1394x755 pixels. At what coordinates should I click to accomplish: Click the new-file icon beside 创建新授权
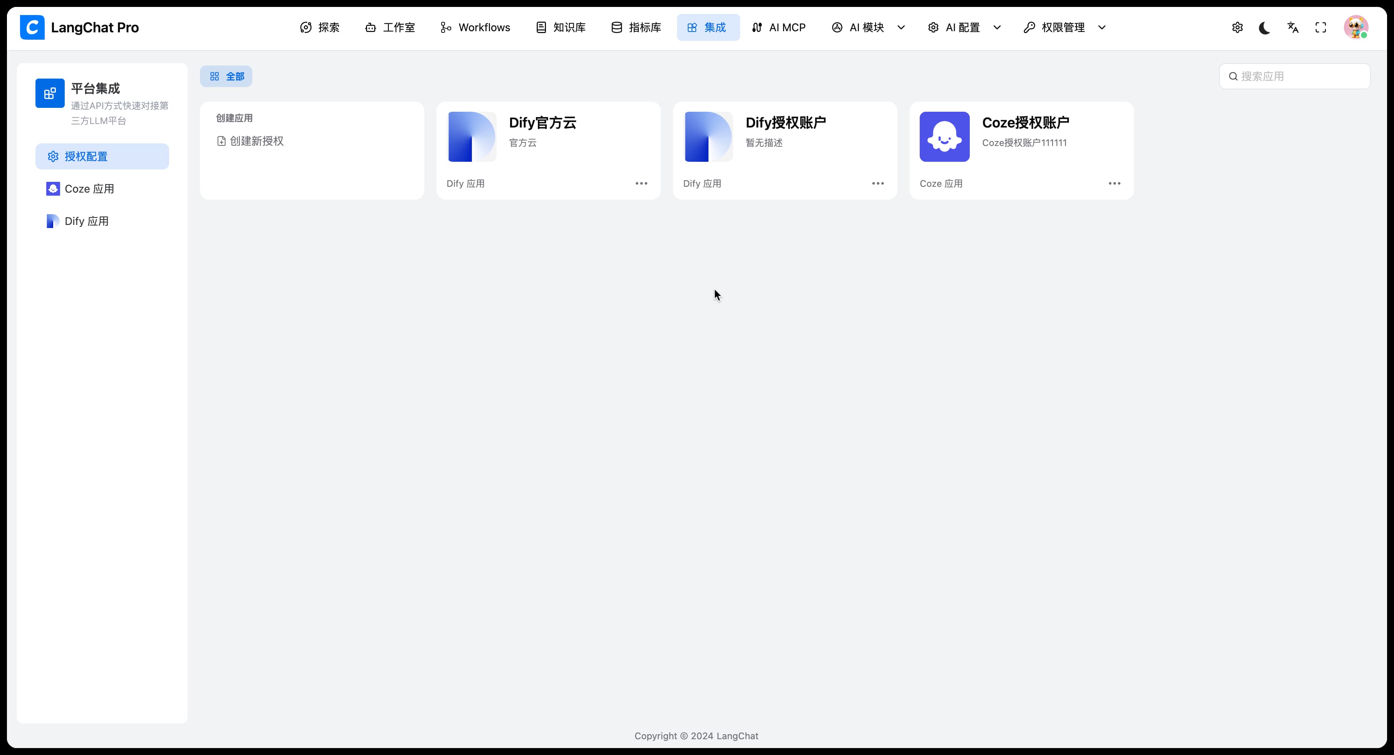[221, 141]
